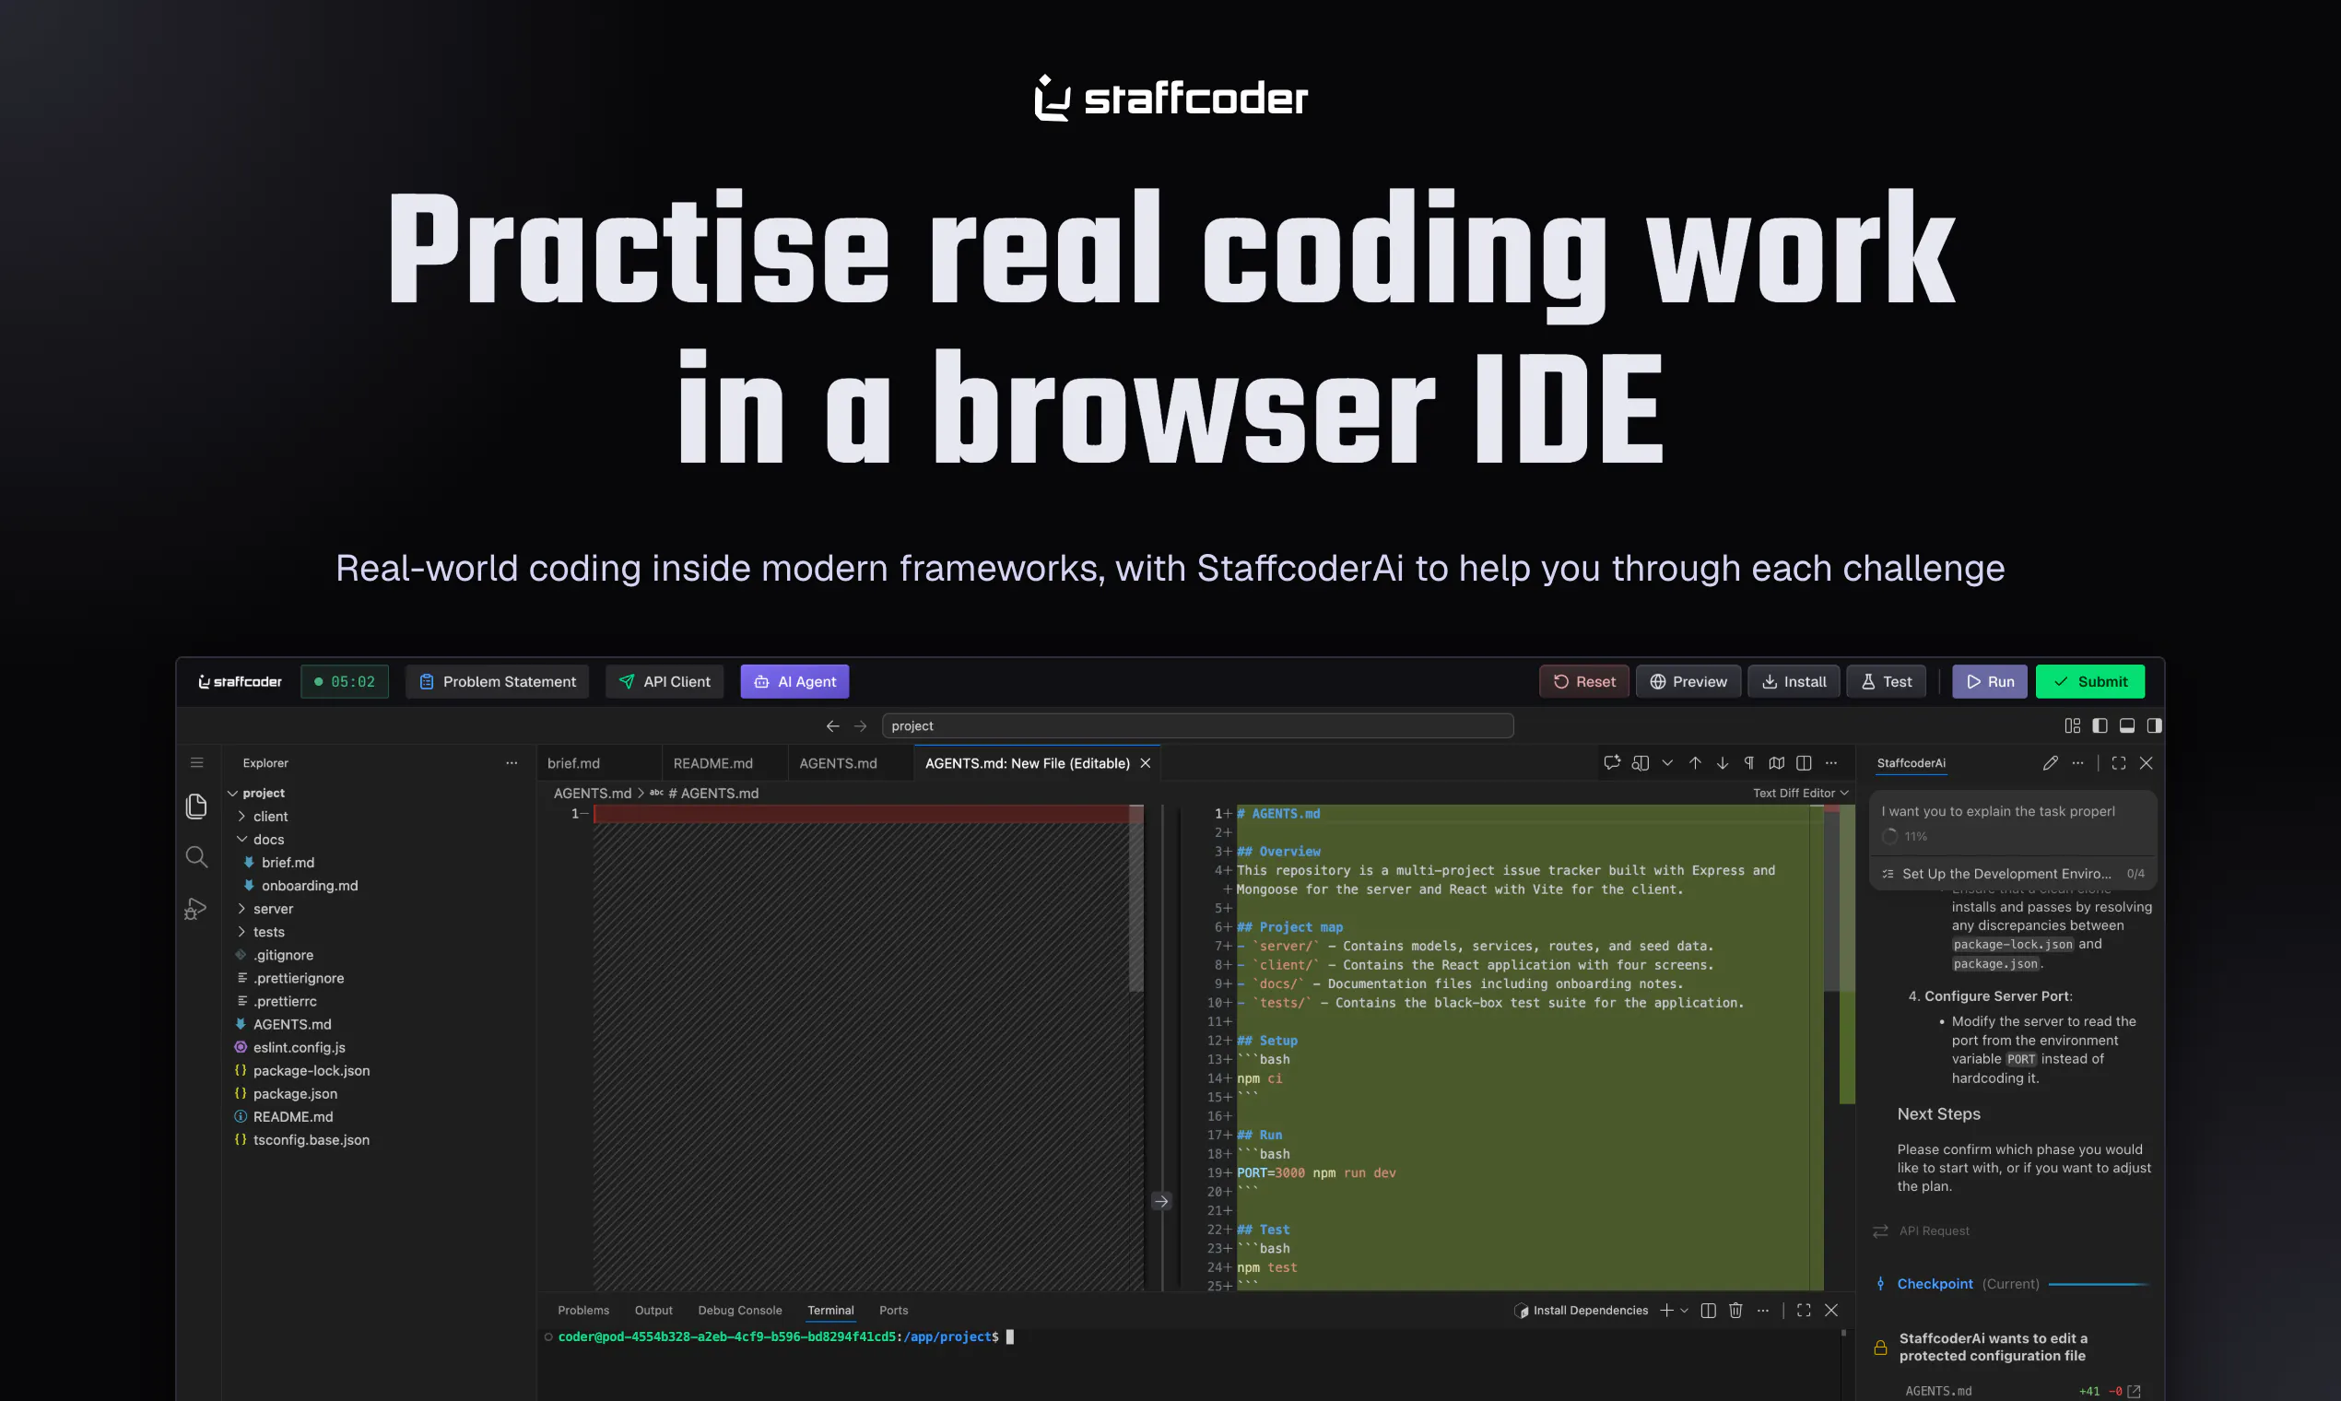Collapse the docs folder
This screenshot has width=2341, height=1401.
pyautogui.click(x=241, y=840)
